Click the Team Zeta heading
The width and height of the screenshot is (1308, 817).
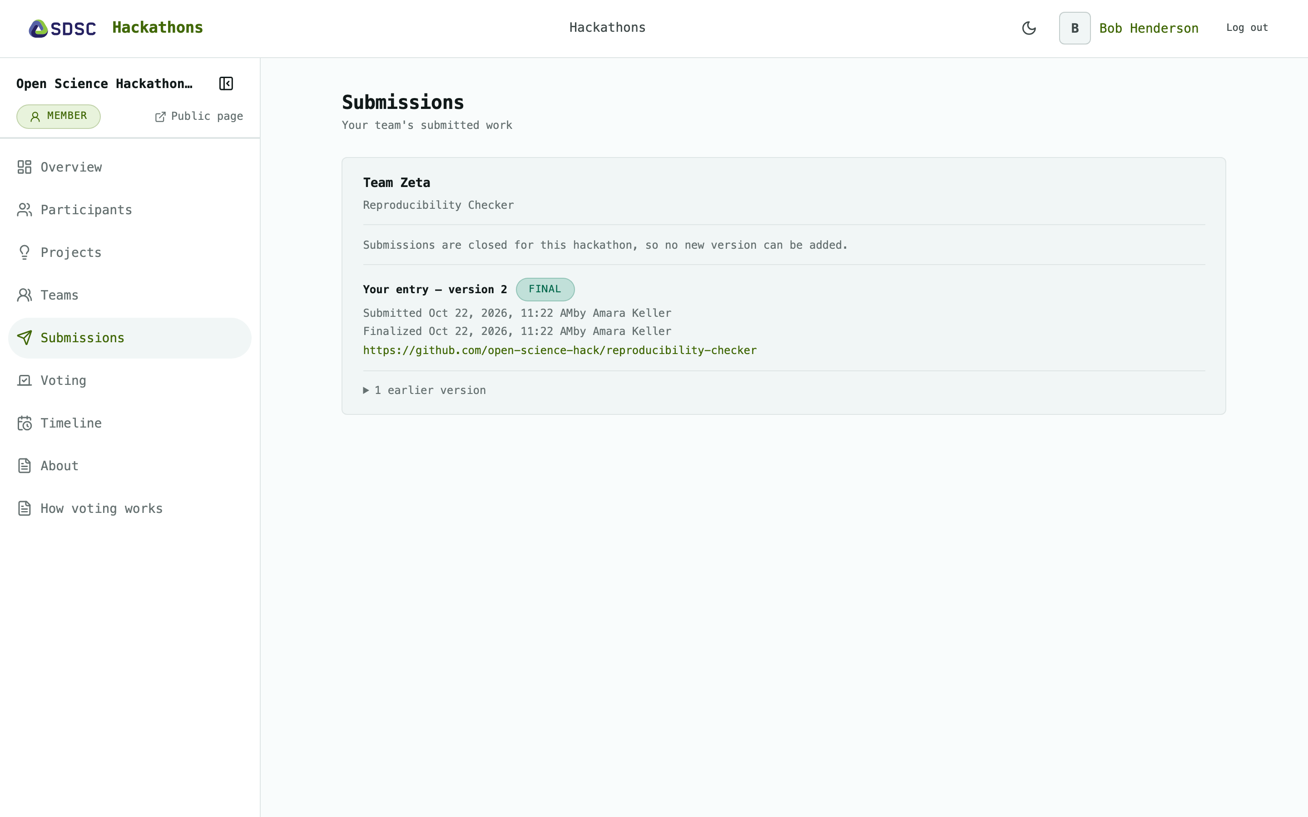396,182
